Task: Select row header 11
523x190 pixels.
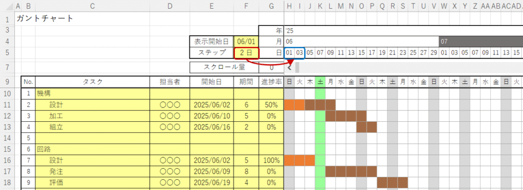Action: [x=7, y=105]
